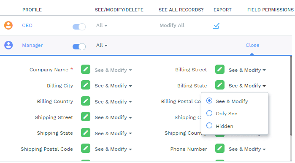Click the orange CEO profile avatar icon
Image resolution: width=295 pixels, height=163 pixels.
tap(8, 25)
